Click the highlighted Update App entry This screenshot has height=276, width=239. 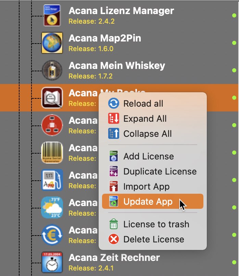point(148,202)
